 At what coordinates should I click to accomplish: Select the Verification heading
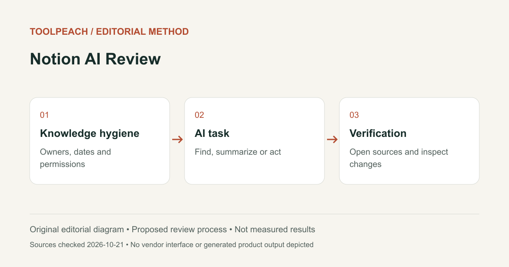(378, 133)
